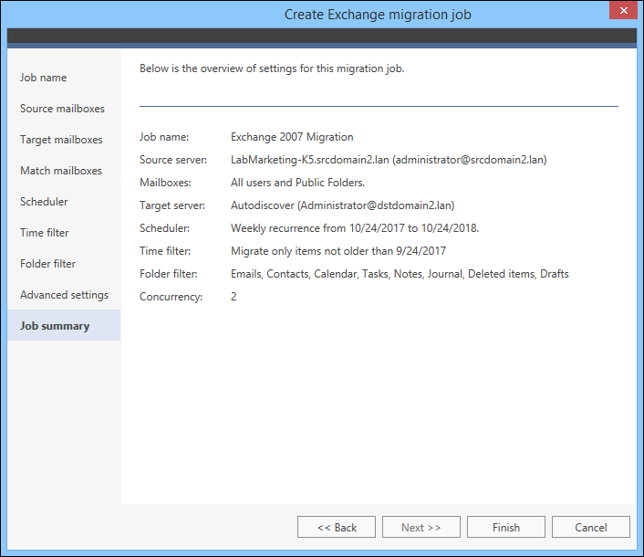
Task: Click the 'Folder filter:' summary label
Action: coord(169,274)
